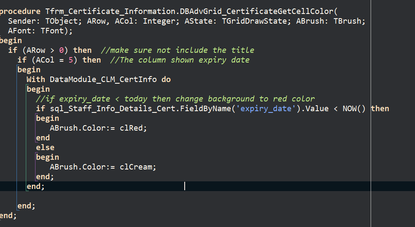415x227 pixels.
Task: Click the number 0 in ARow condition
Action: click(x=61, y=50)
